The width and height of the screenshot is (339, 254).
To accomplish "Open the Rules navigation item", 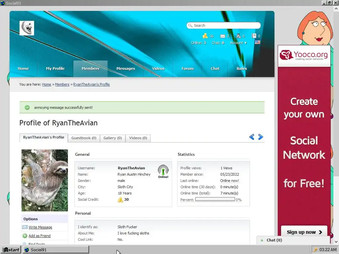I will (242, 68).
